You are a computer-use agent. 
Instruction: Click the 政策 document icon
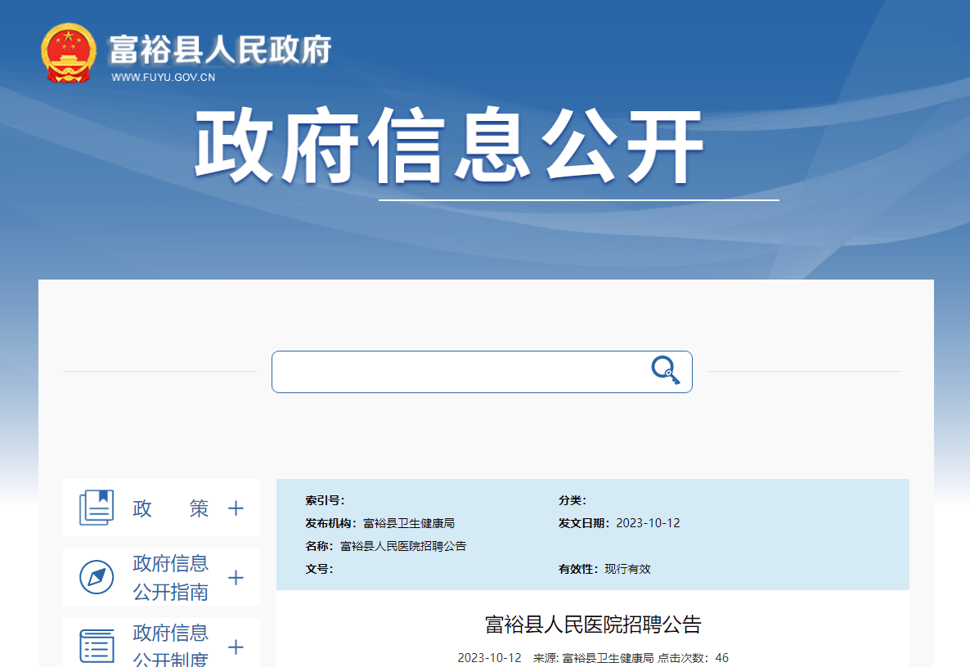pos(96,508)
